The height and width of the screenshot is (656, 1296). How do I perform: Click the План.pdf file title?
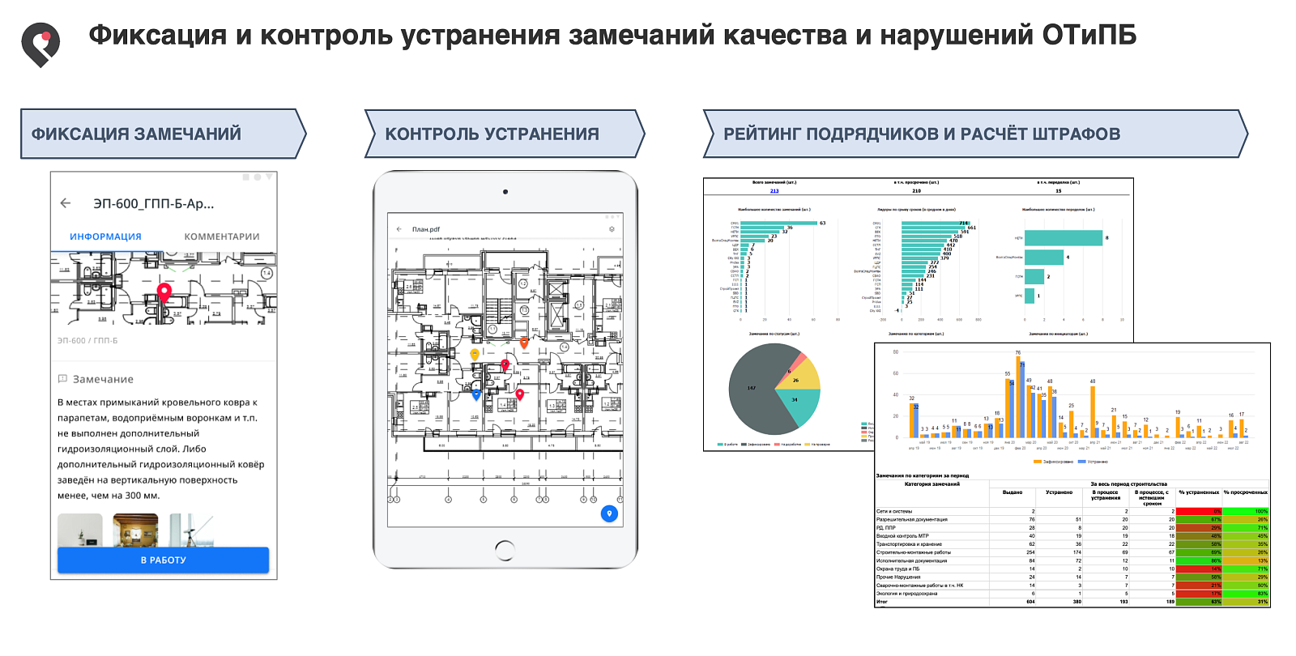pos(426,229)
